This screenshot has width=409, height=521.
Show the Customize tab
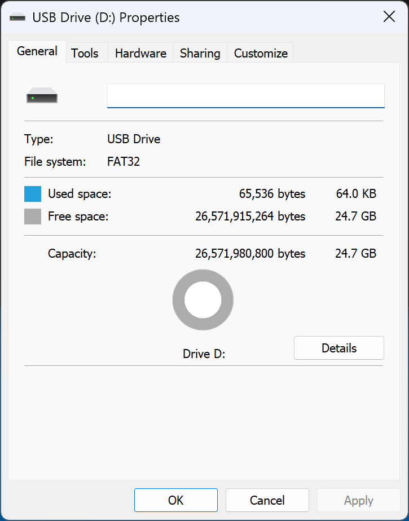pyautogui.click(x=261, y=54)
